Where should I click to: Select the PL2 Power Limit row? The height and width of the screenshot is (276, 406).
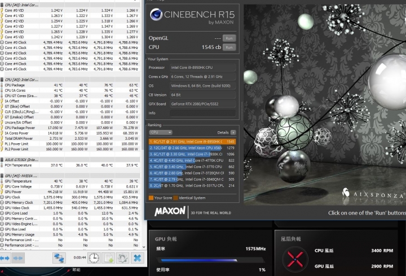70,149
